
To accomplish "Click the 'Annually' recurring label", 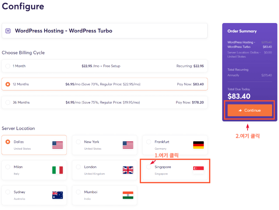I will coord(233,75).
